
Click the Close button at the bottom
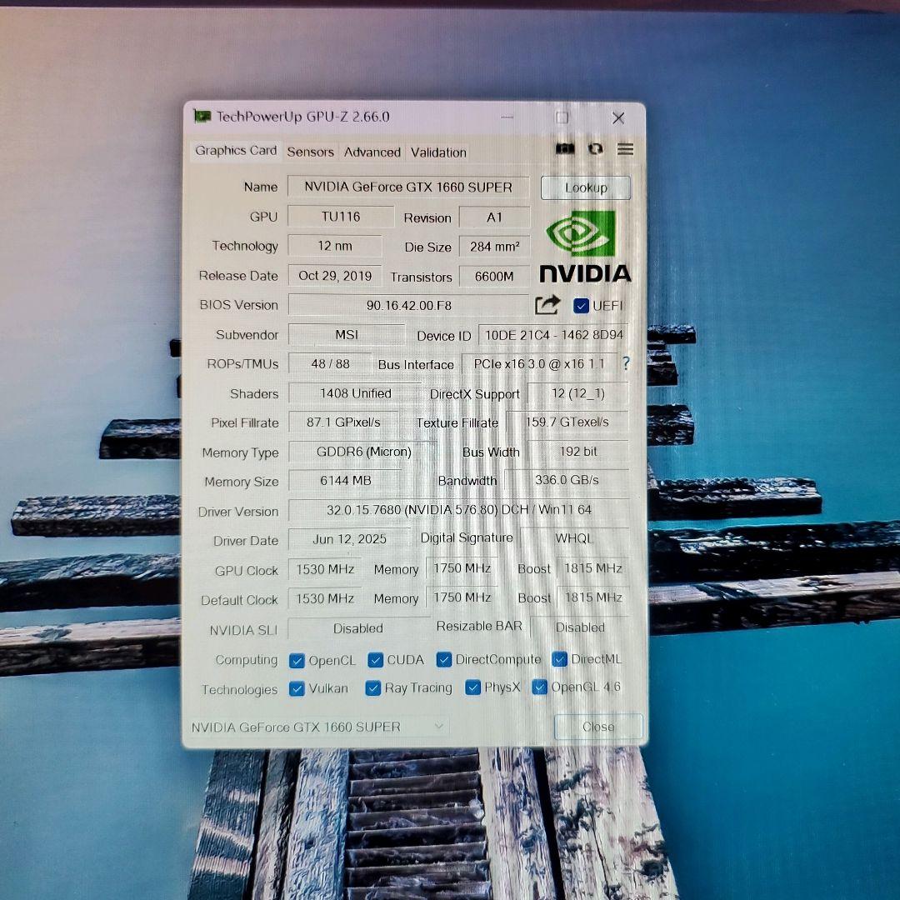pos(597,726)
